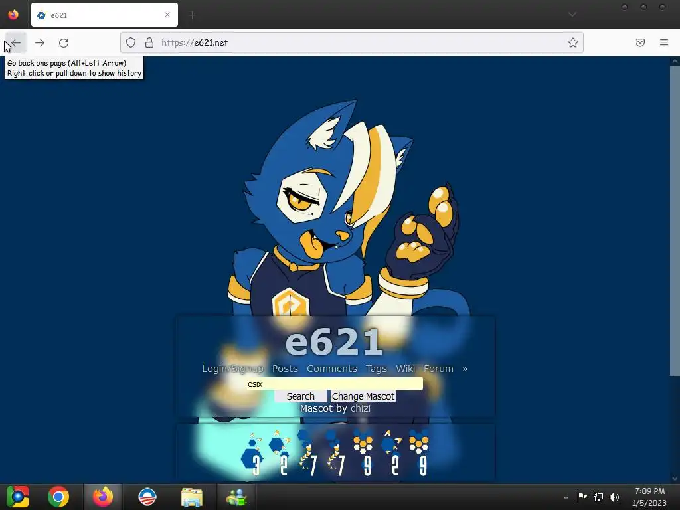Viewport: 680px width, 510px height.
Task: Click the Firefox icon in title bar
Action: pyautogui.click(x=13, y=15)
